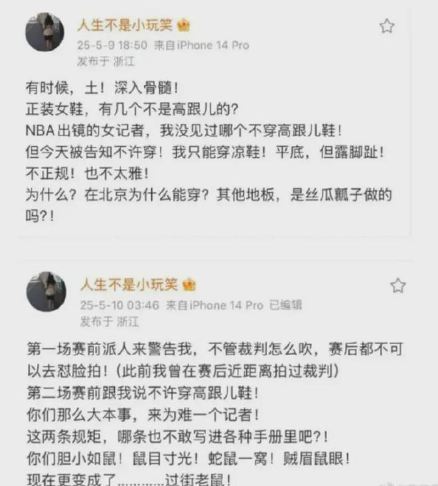This screenshot has height=486, width=438.
Task: Open the profile avatar of the second post
Action: [x=46, y=292]
